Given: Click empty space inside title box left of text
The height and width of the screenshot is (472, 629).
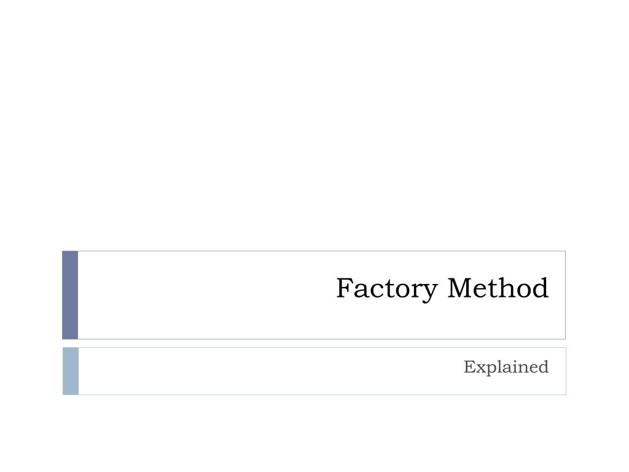Looking at the screenshot, I should [201, 295].
